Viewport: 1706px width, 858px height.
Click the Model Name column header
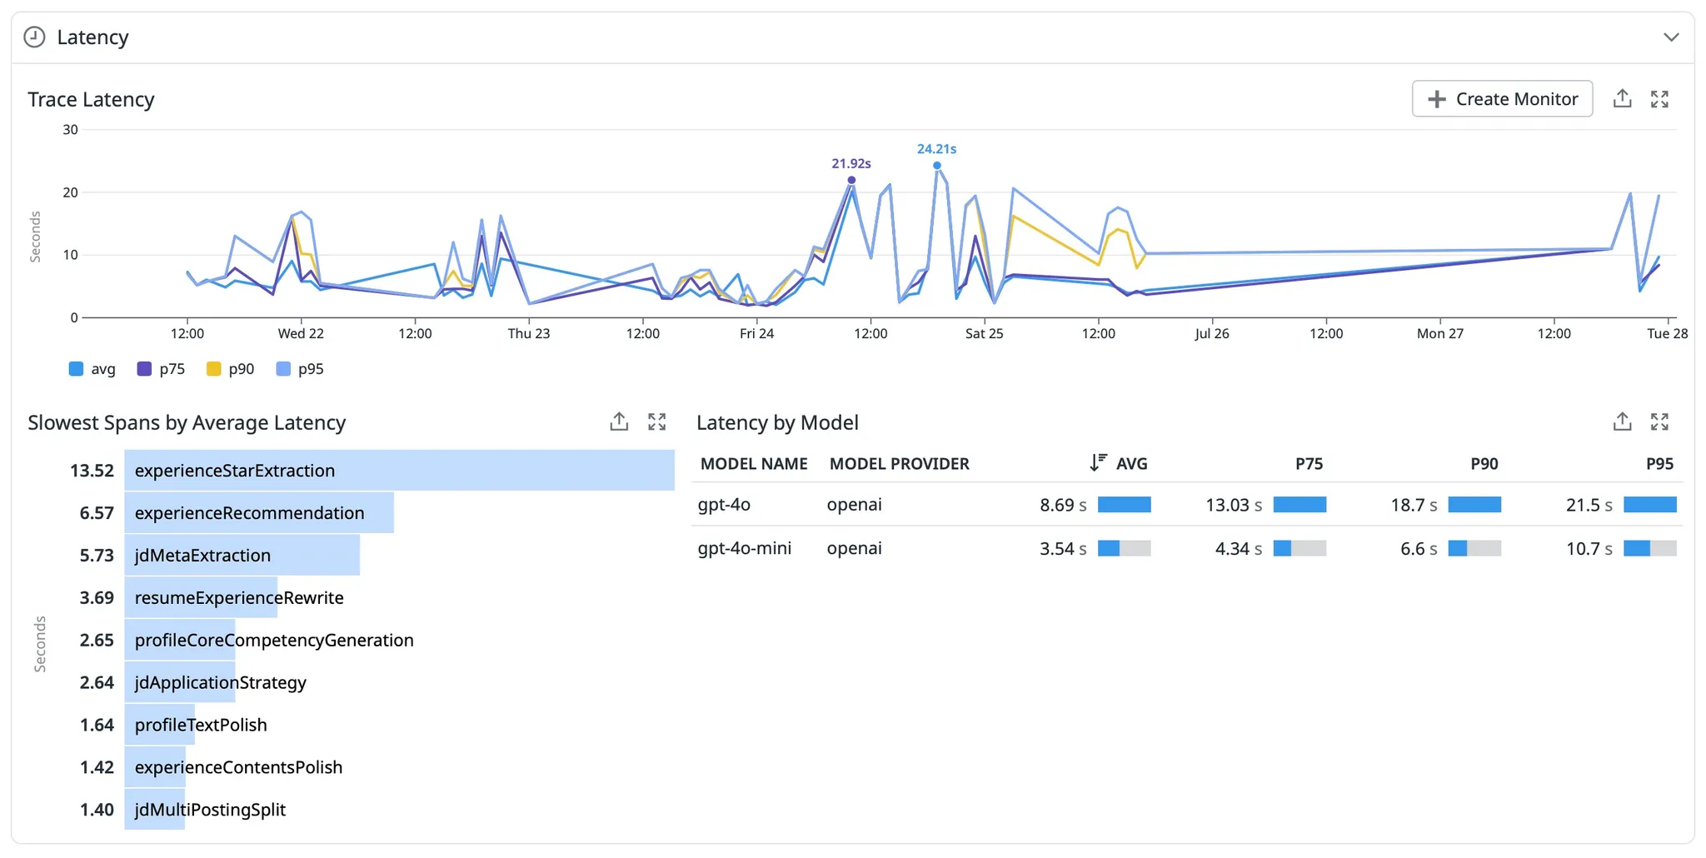pos(754,464)
